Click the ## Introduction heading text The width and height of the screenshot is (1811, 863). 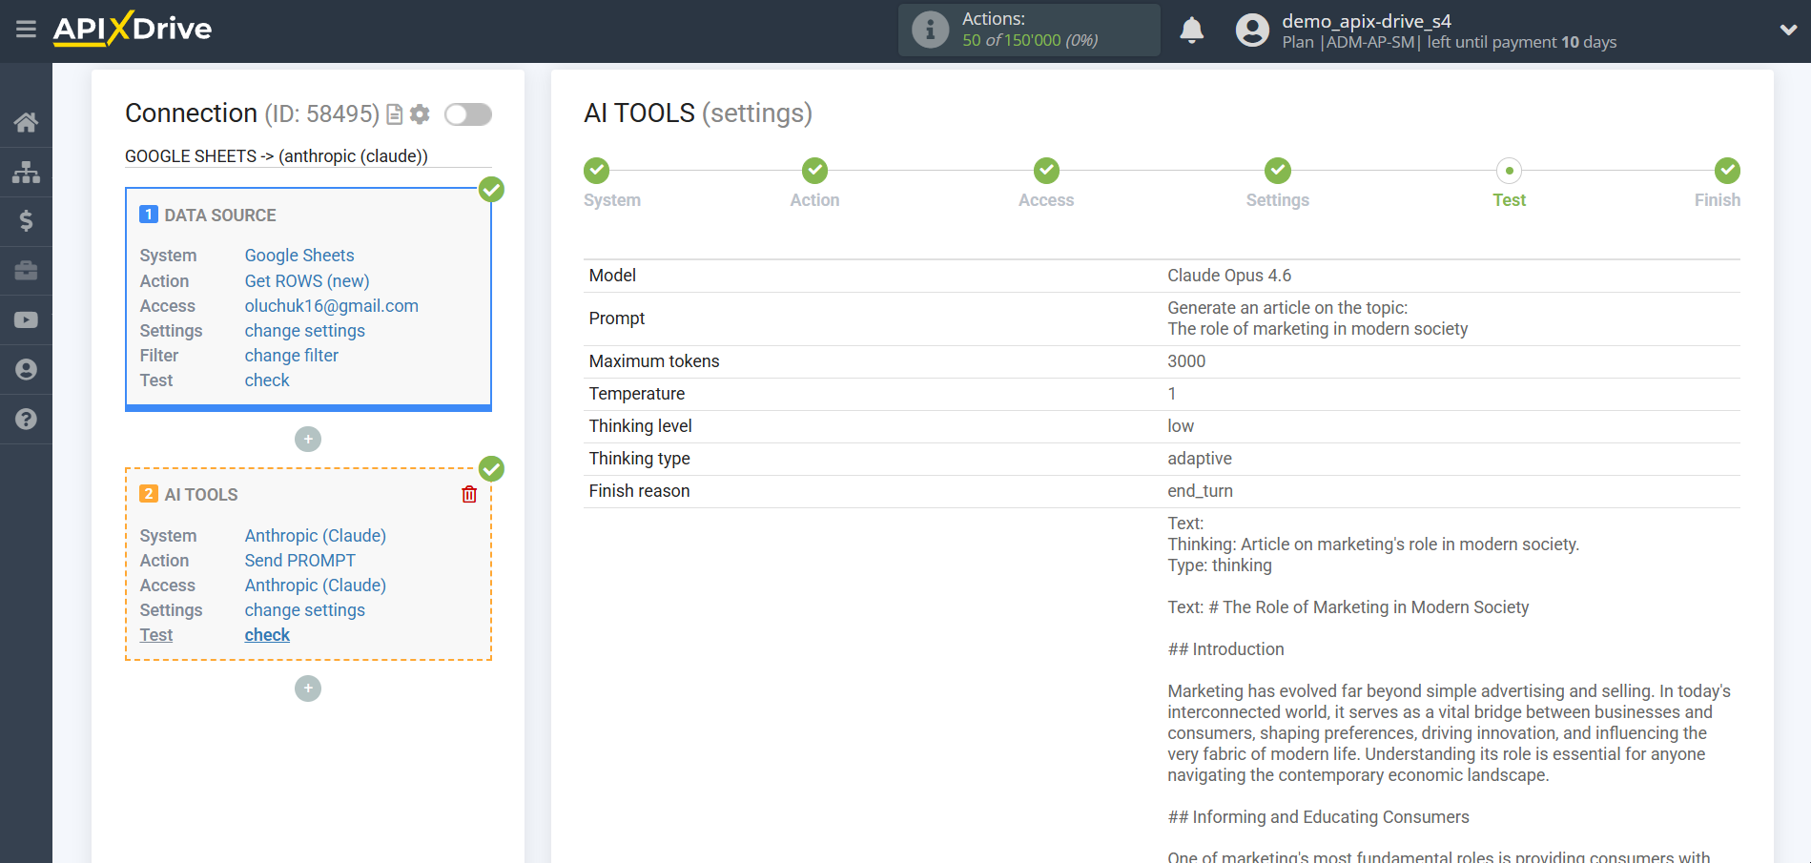(x=1225, y=649)
